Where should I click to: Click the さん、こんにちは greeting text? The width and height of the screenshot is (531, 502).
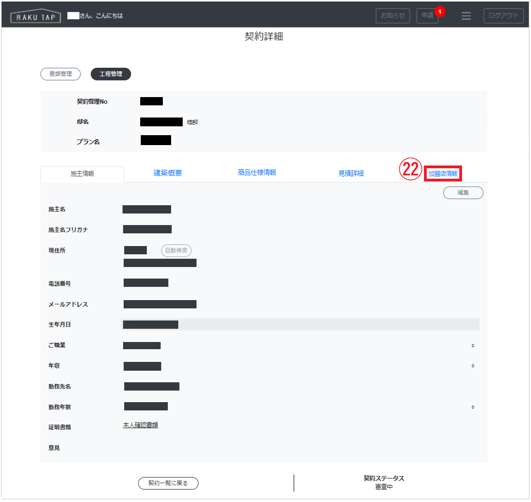(x=101, y=15)
